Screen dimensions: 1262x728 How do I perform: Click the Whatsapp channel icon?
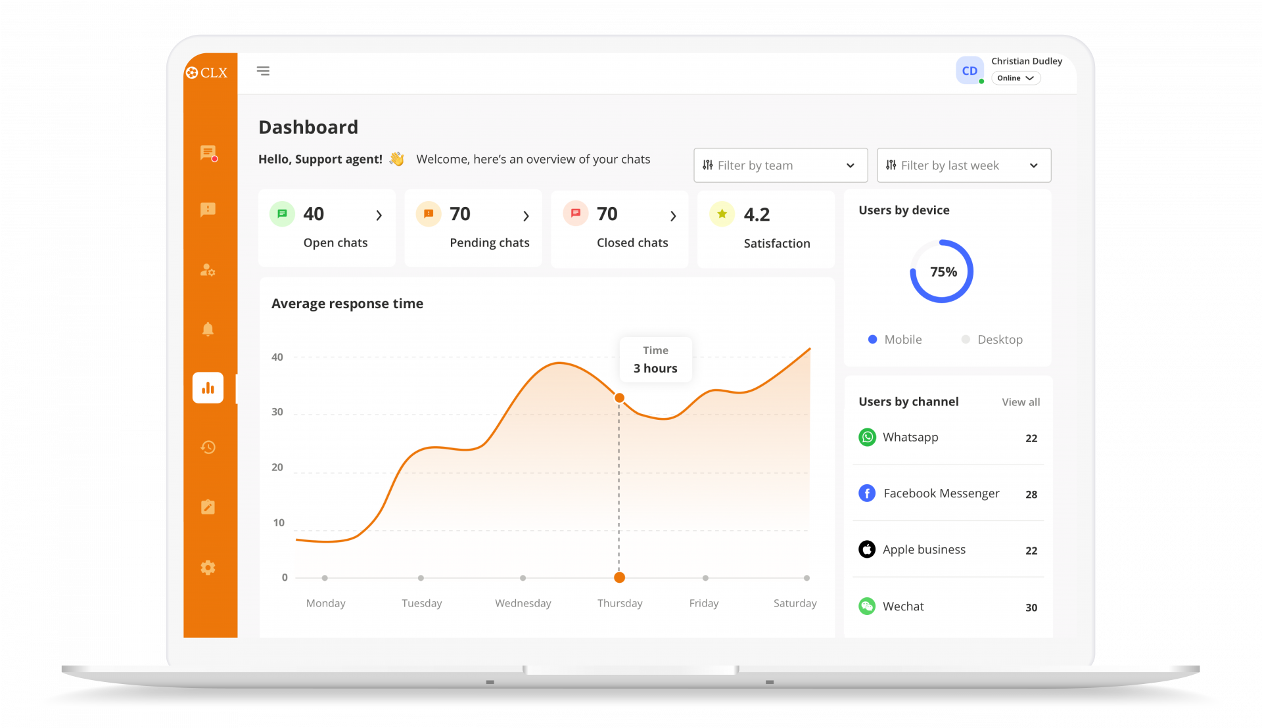pos(867,437)
